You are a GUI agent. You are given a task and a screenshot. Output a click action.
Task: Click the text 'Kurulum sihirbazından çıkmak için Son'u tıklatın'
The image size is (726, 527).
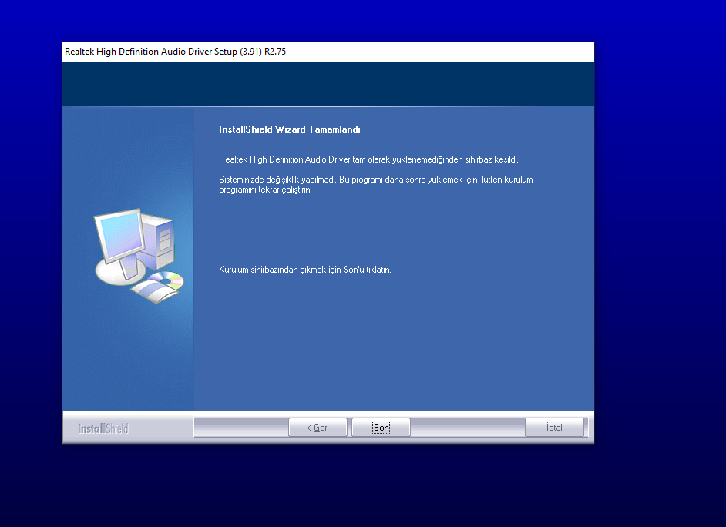pyautogui.click(x=305, y=270)
